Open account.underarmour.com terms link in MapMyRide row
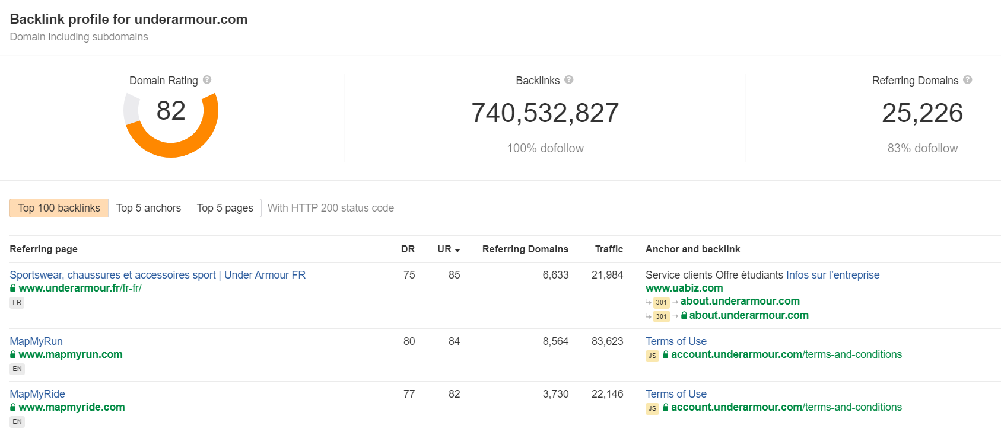Image resolution: width=1001 pixels, height=432 pixels. (786, 407)
